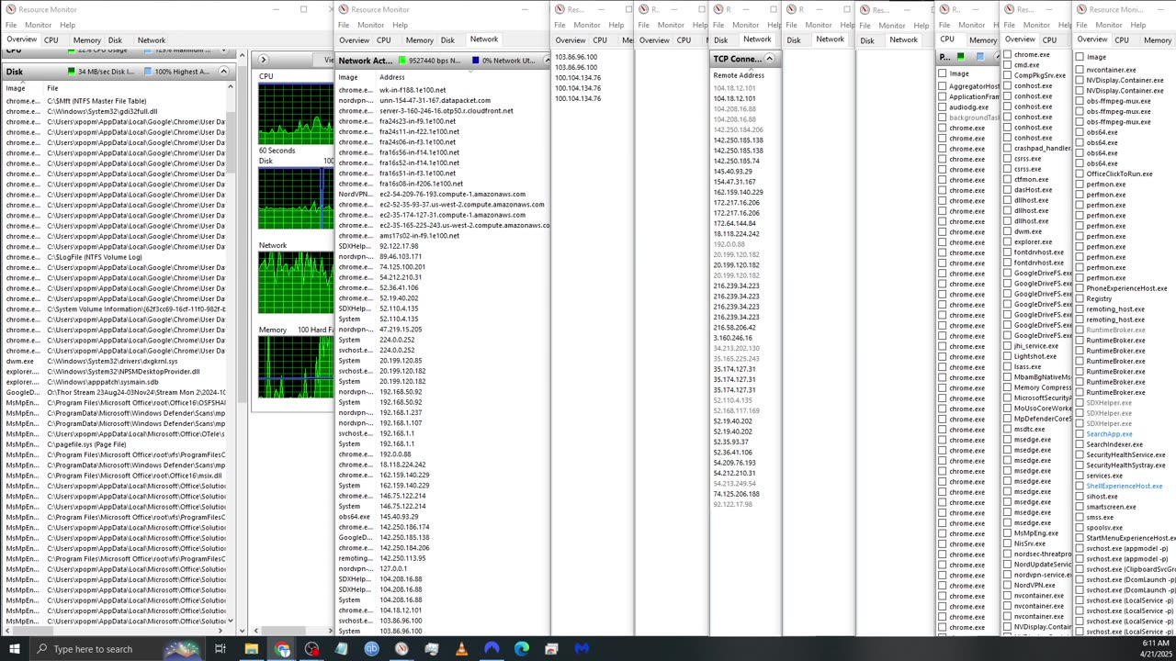Click the Network usage graph thumbnail
This screenshot has height=661, width=1176.
click(x=296, y=282)
